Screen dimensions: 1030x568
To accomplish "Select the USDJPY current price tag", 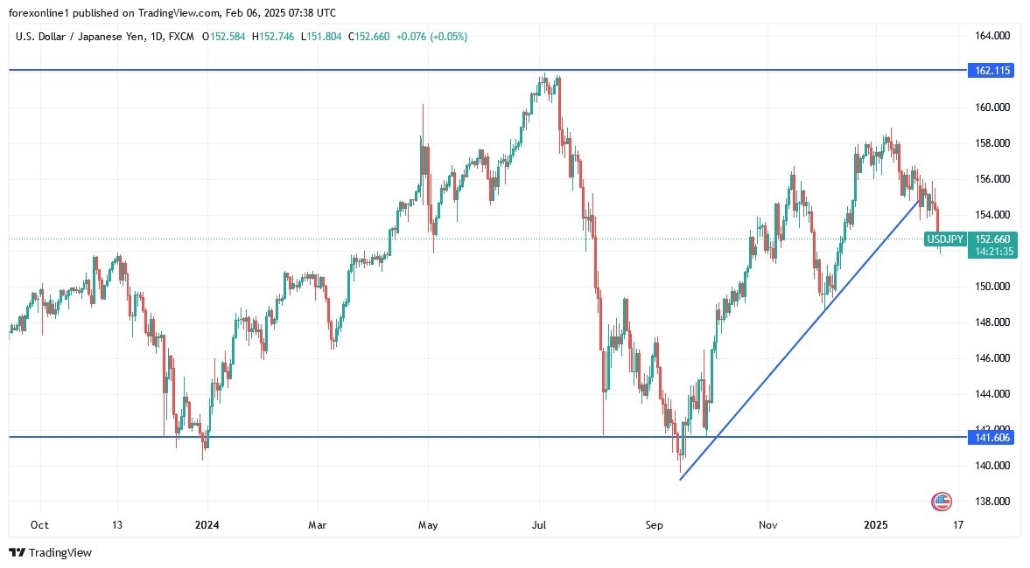I will (x=945, y=239).
